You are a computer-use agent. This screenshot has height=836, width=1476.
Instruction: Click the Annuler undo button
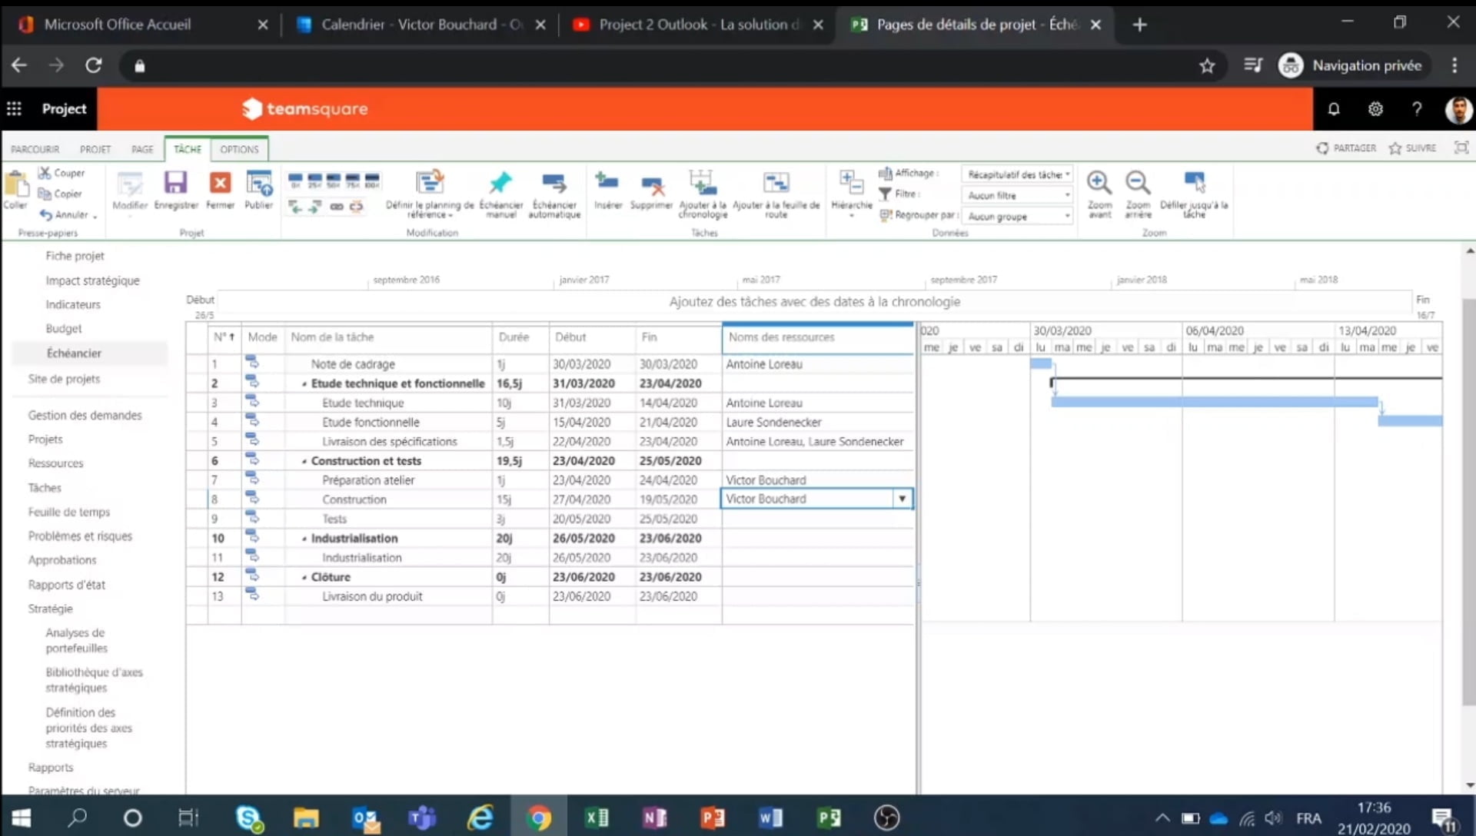[65, 214]
